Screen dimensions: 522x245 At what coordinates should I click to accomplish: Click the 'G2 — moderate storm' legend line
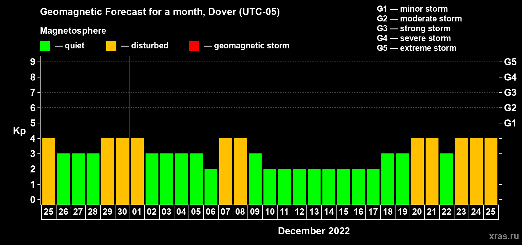point(419,19)
